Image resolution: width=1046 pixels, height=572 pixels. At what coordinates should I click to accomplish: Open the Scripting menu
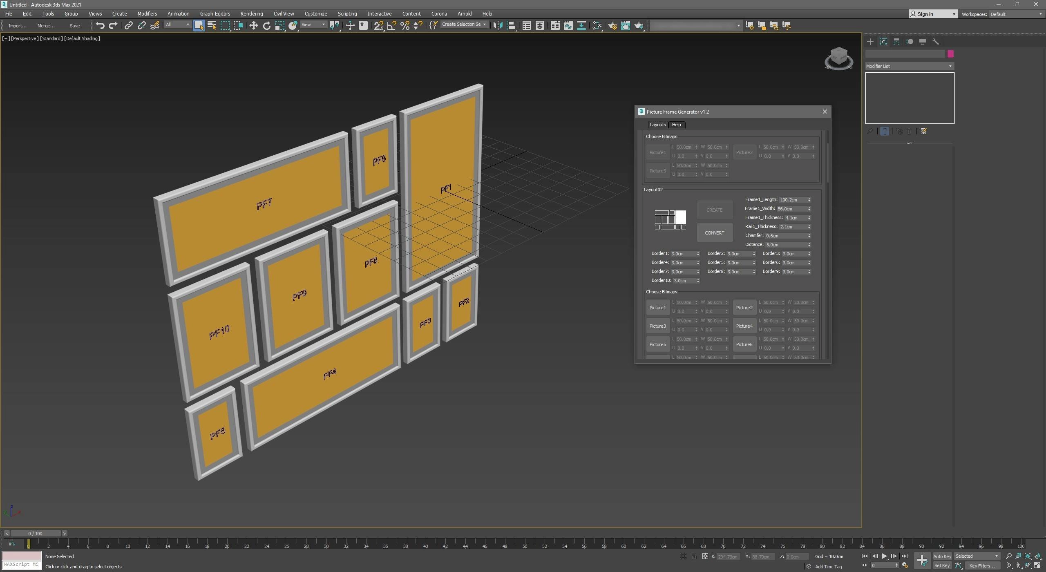[x=347, y=14]
